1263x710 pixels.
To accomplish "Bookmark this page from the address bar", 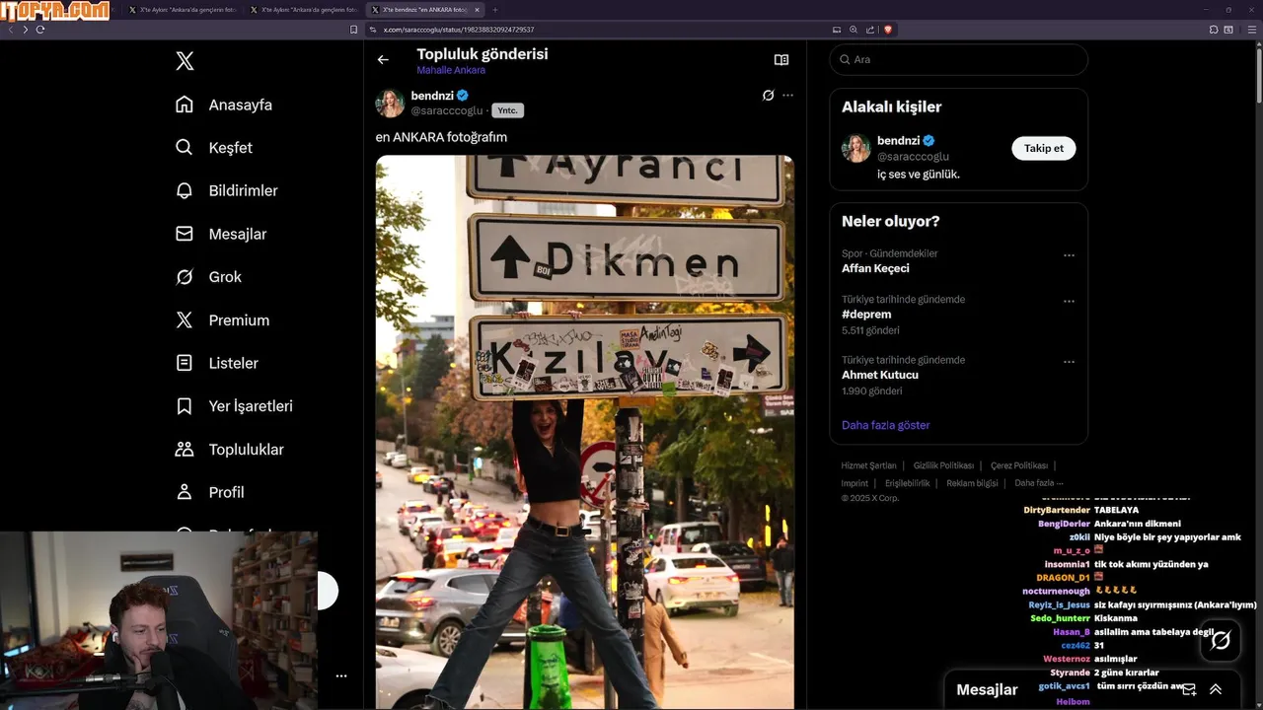I will 354,30.
